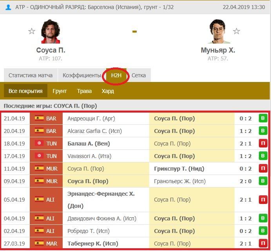Open opponent Балаш А. (Вен)
This screenshot has width=271, height=251.
[89, 144]
